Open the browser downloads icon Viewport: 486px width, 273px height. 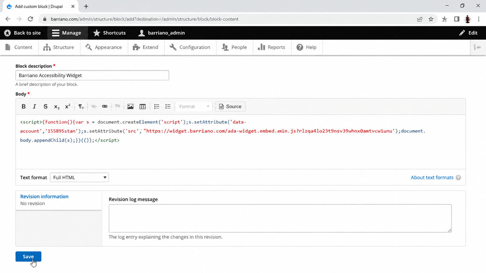444,19
